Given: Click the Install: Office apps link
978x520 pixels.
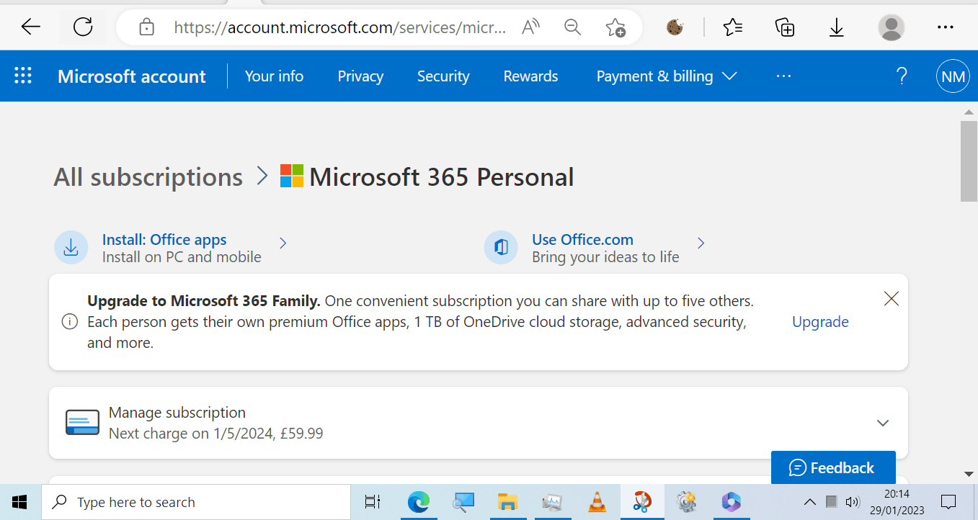Looking at the screenshot, I should click(x=164, y=240).
